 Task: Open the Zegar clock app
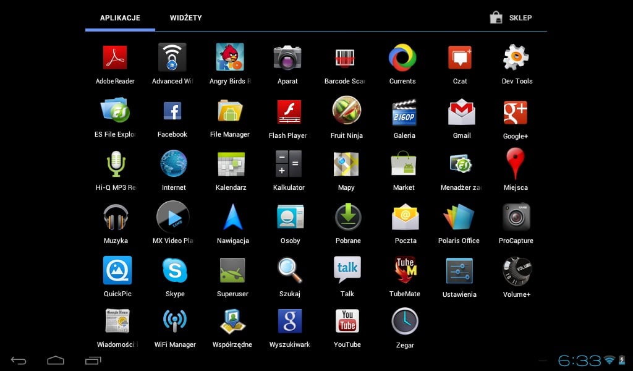(x=405, y=322)
